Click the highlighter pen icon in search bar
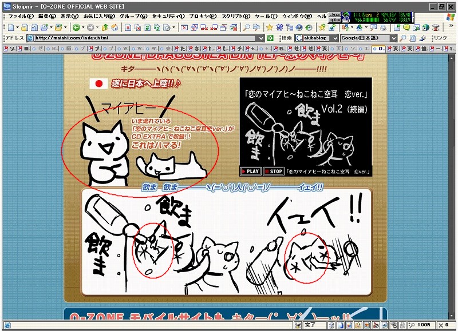 [x=423, y=38]
